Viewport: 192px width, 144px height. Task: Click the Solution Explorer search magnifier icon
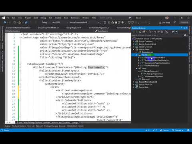pyautogui.click(x=185, y=35)
